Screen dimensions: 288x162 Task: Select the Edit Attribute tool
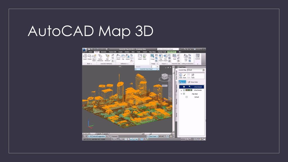[107, 57]
